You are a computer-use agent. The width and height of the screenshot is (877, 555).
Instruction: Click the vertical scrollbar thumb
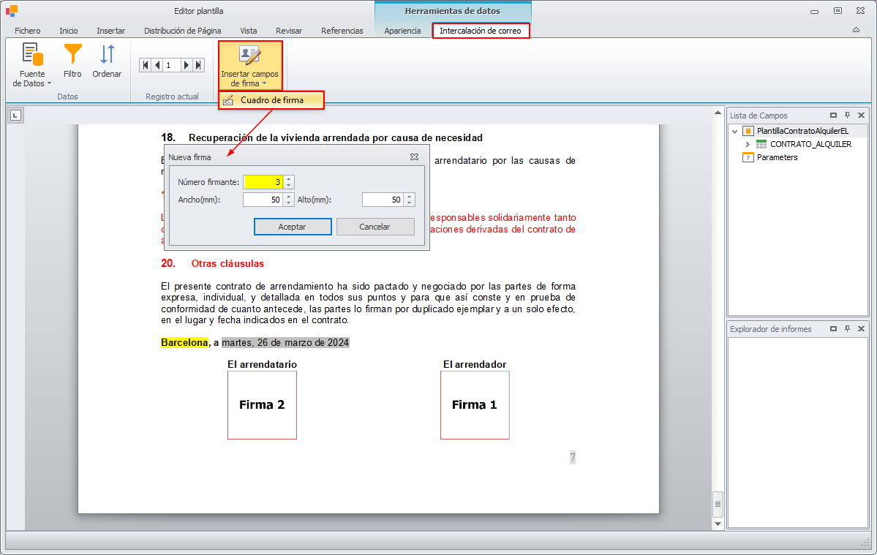[x=718, y=504]
